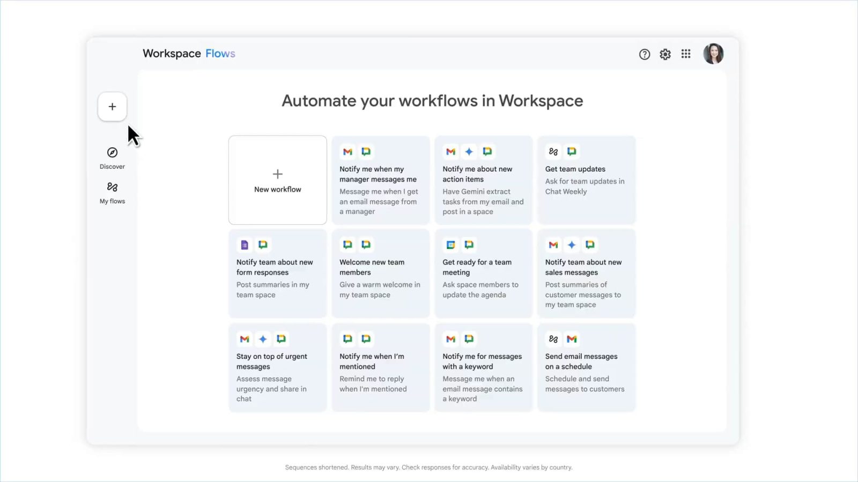
Task: Open the Notify me when I'm mentioned template
Action: 380,367
